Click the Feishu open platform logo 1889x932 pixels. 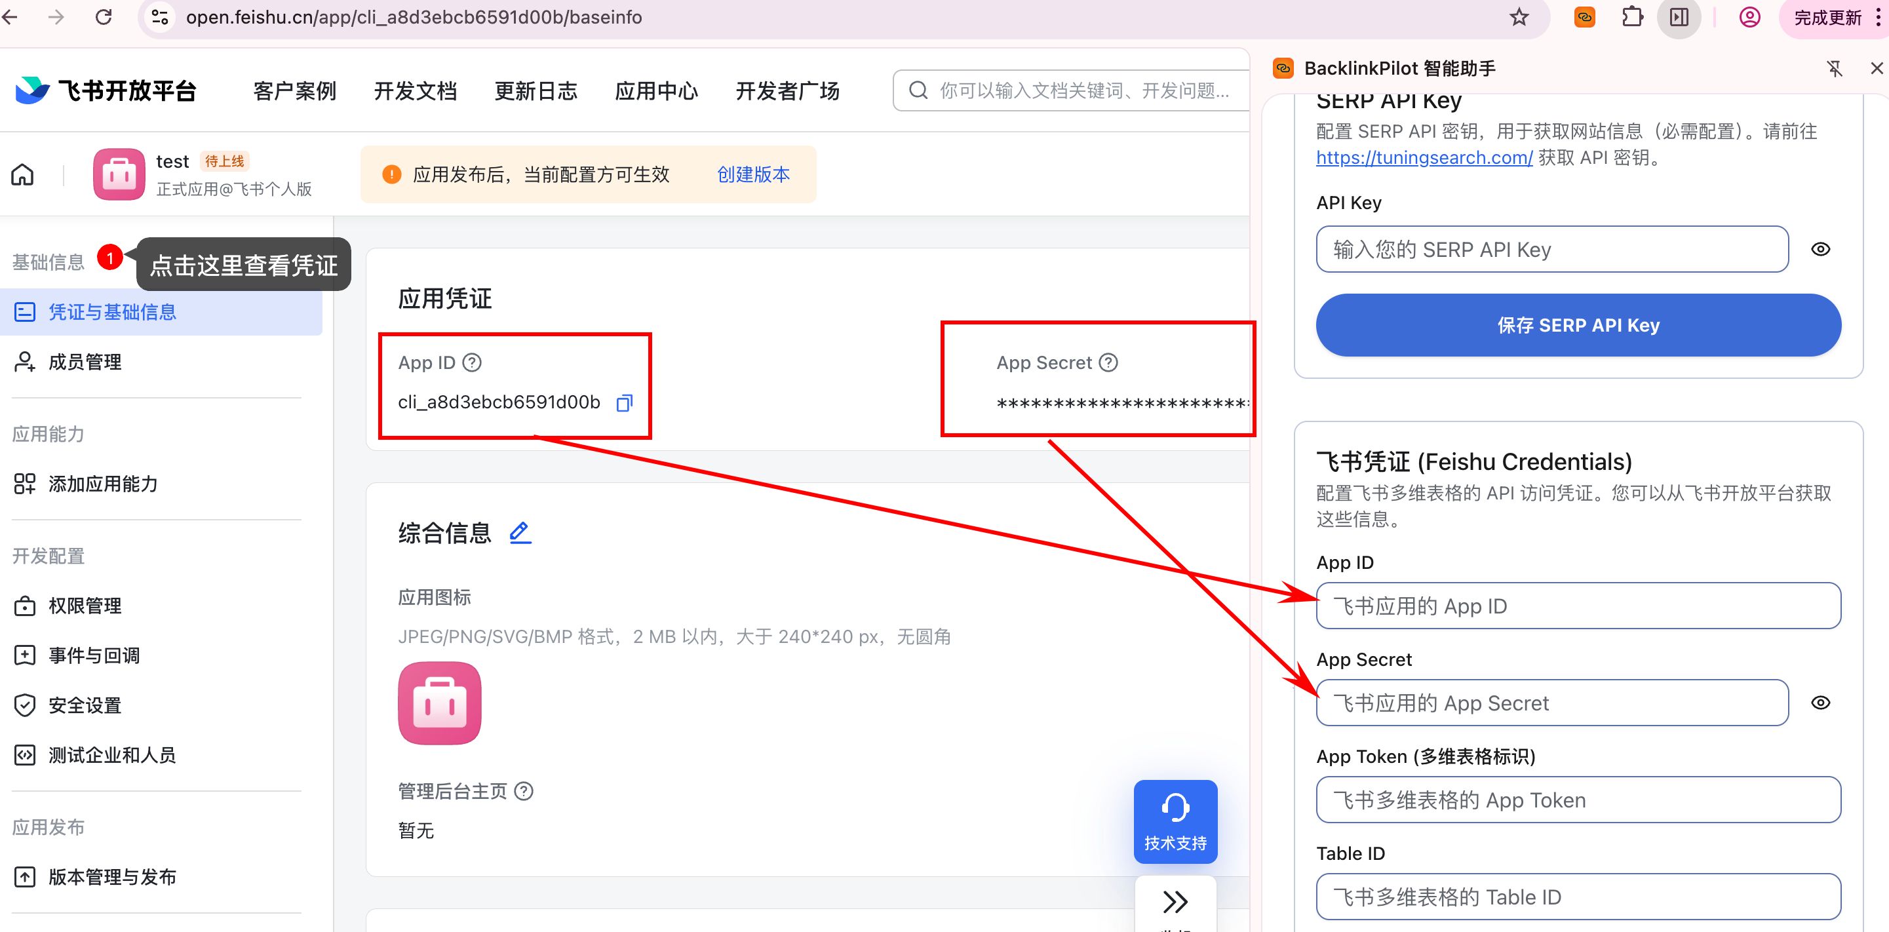[106, 90]
